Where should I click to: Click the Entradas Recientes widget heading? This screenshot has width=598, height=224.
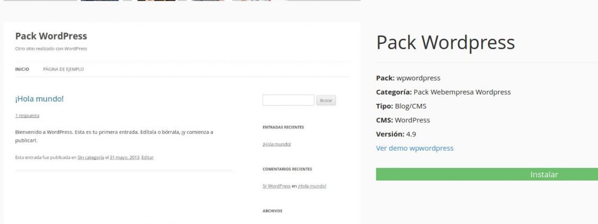coord(283,127)
